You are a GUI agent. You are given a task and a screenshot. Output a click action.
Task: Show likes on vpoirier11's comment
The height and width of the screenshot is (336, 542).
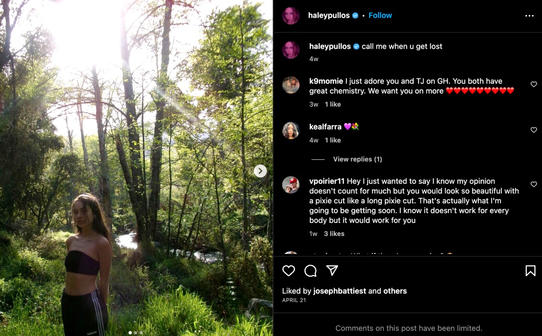(334, 234)
